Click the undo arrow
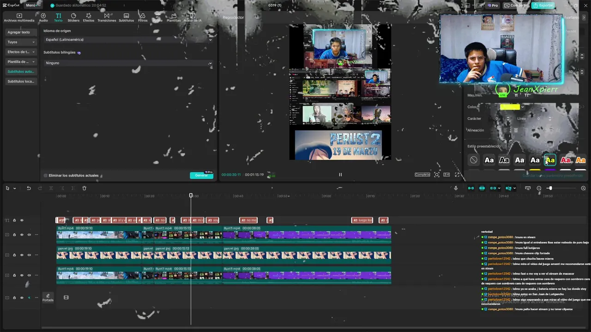Screen dimensions: 591x332 coord(29,188)
